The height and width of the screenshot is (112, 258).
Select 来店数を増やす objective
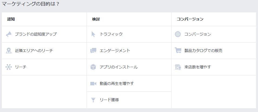(197, 67)
